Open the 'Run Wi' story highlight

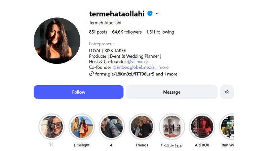tap(227, 127)
